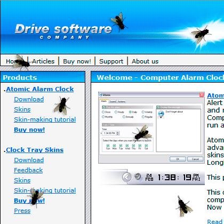This screenshot has height=224, width=224.
Task: Click the fly on the Drive software logo
Action: [119, 21]
